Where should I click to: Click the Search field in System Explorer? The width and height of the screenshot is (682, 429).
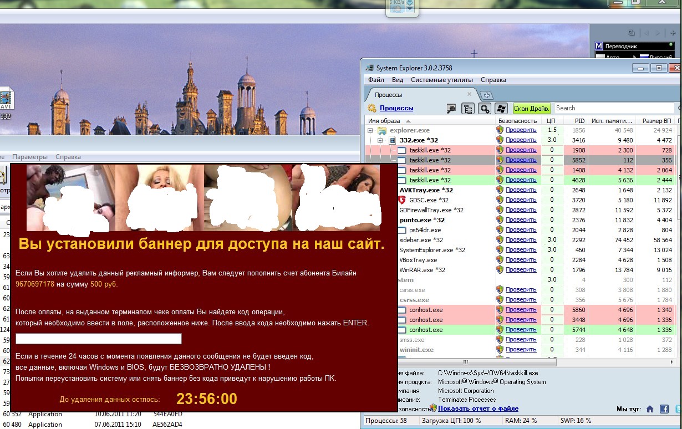614,108
